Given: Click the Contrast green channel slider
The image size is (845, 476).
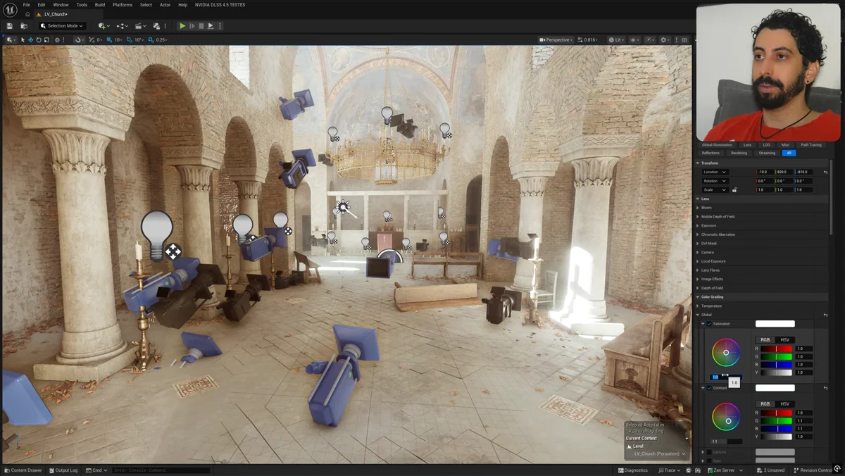Looking at the screenshot, I should pyautogui.click(x=777, y=420).
